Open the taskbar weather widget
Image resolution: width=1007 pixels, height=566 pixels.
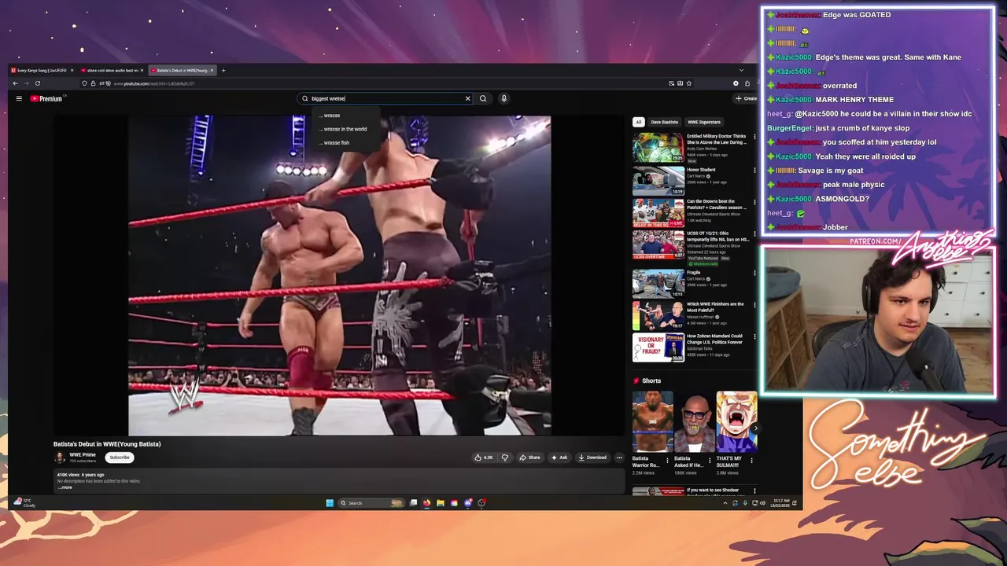pos(24,503)
